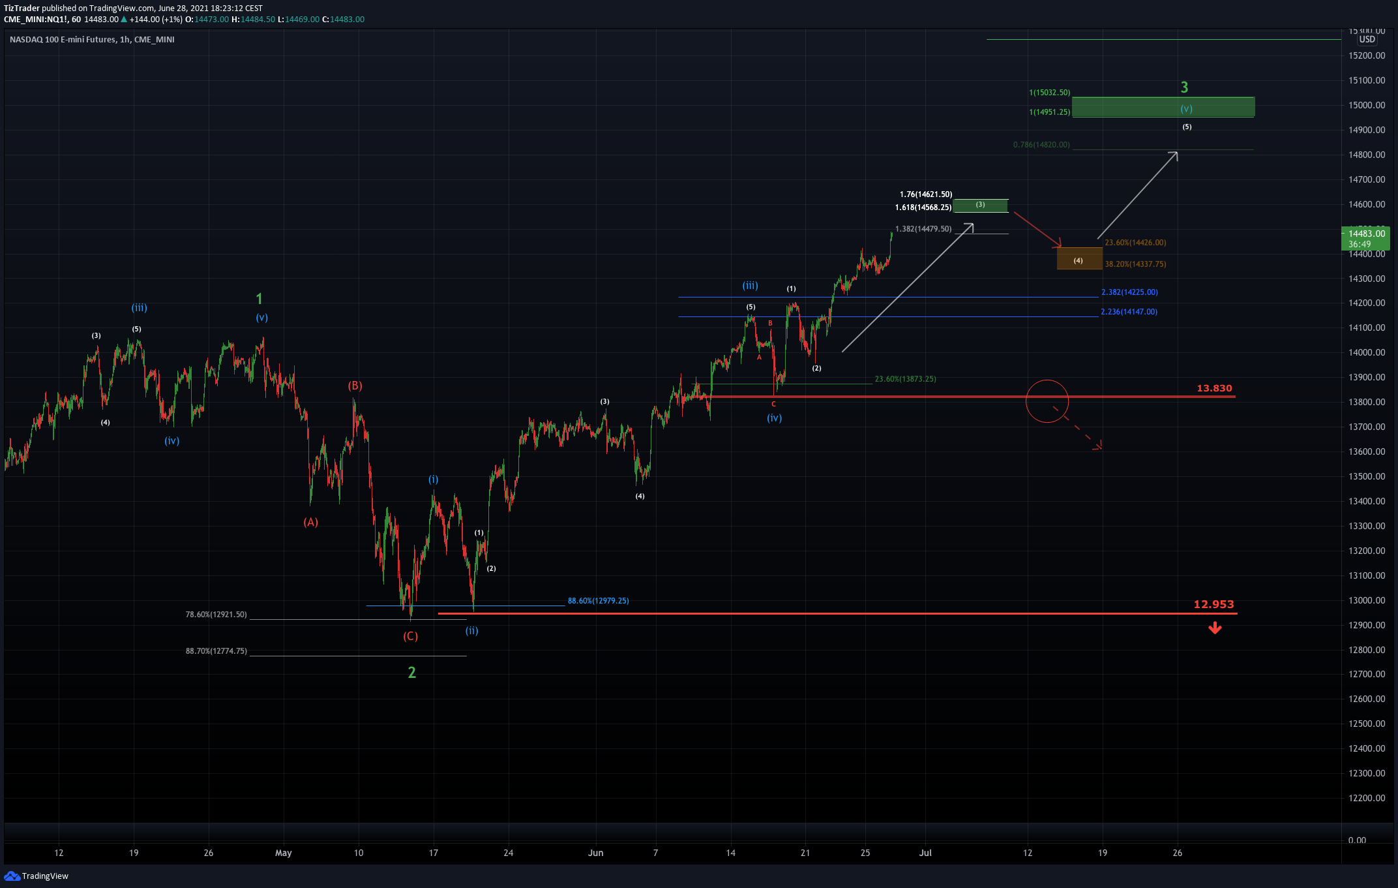Click the green up triangle beside +144.00
The height and width of the screenshot is (888, 1398).
[x=124, y=20]
